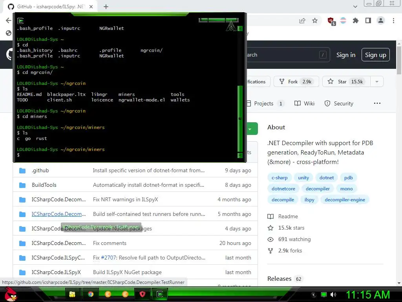Open a new browser tab

pyautogui.click(x=106, y=7)
